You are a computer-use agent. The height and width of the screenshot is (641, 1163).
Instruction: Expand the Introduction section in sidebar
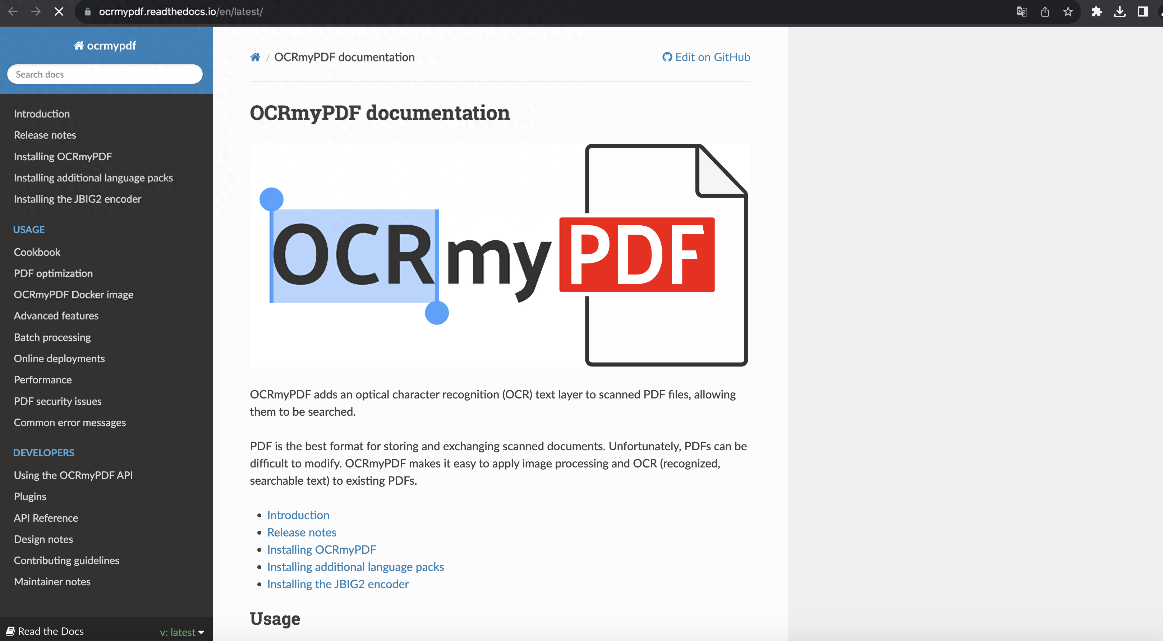(x=41, y=113)
